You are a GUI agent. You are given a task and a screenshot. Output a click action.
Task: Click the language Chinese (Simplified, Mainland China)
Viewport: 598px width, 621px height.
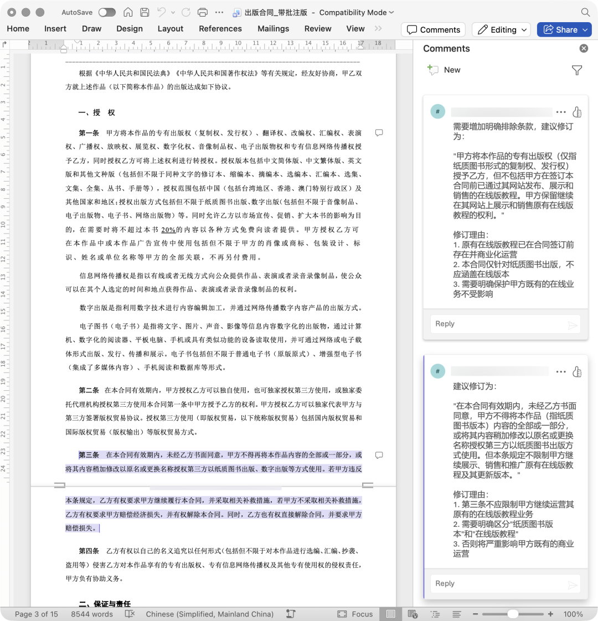[x=210, y=614]
